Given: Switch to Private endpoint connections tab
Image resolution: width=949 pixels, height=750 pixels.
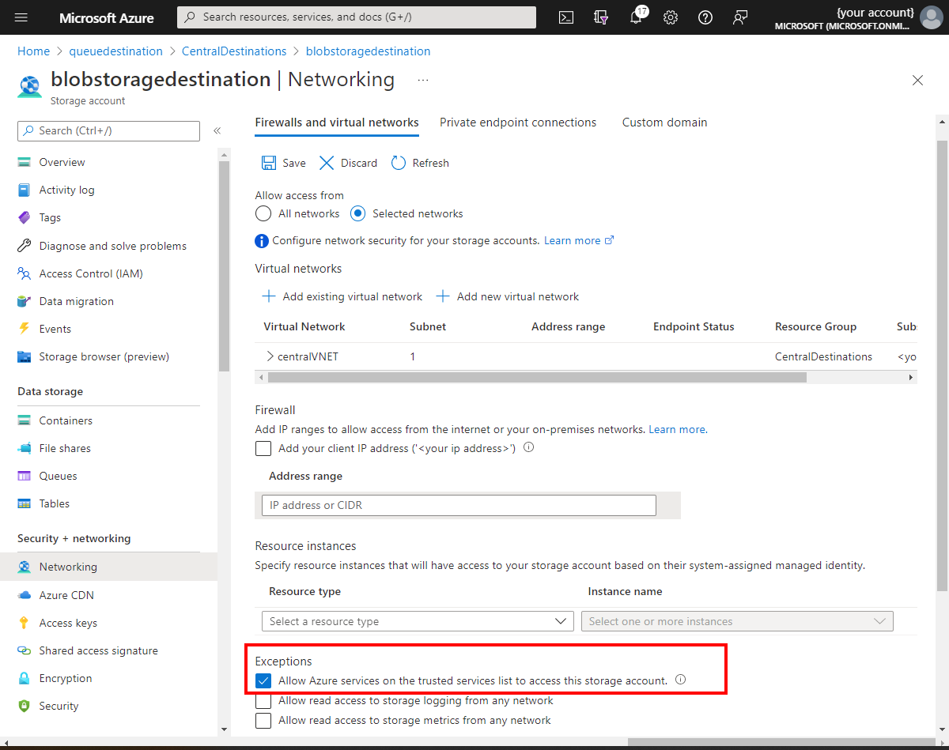Looking at the screenshot, I should click(518, 122).
